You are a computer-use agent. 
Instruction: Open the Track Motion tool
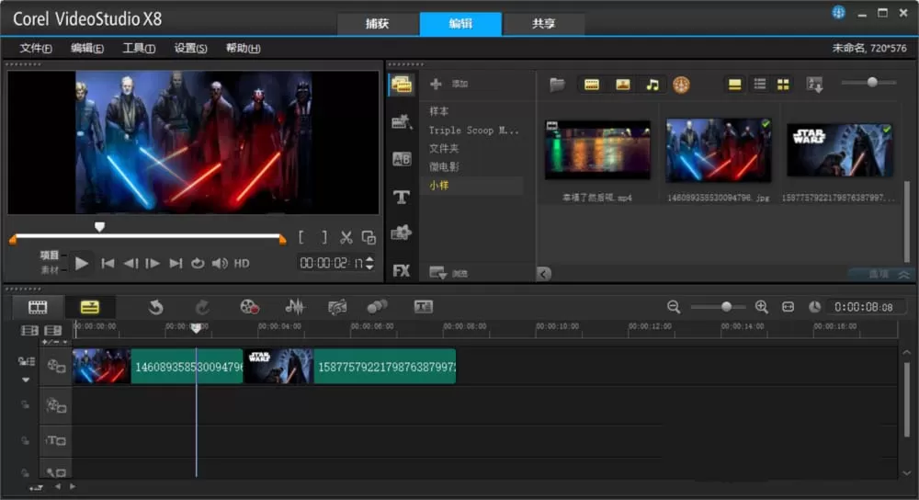click(x=377, y=307)
